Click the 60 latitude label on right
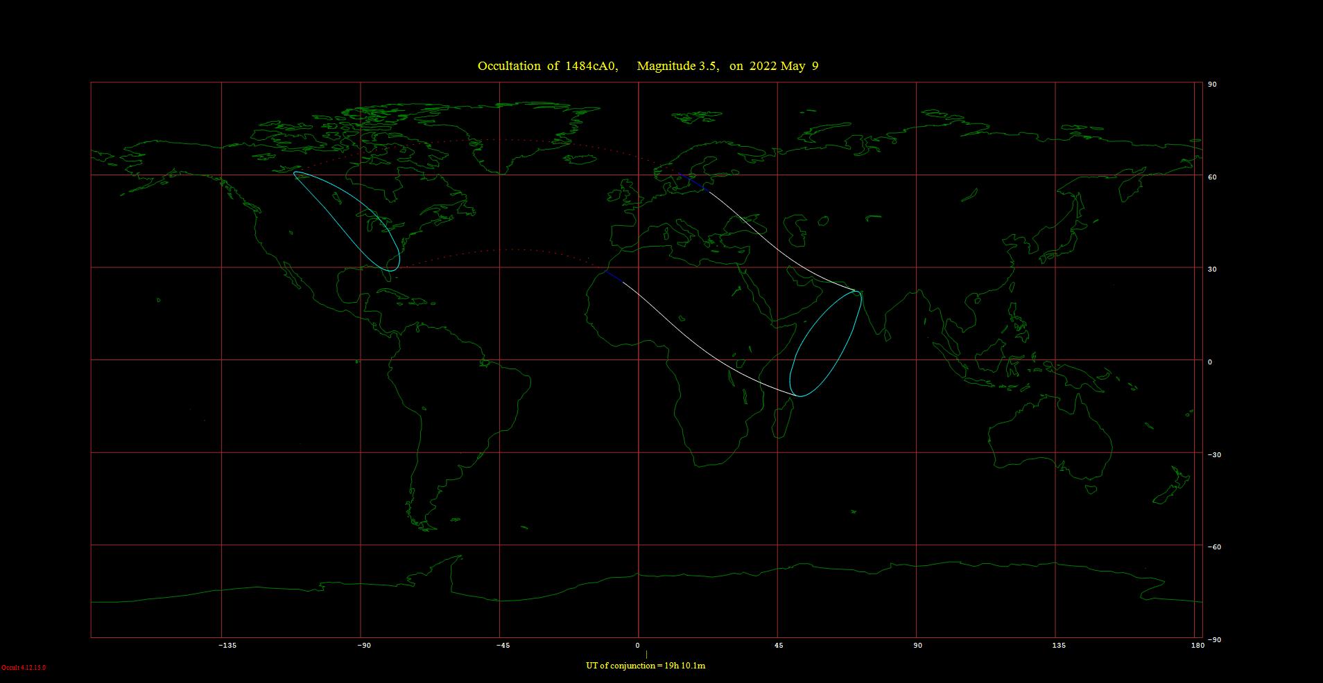The image size is (1323, 683). click(x=1212, y=177)
